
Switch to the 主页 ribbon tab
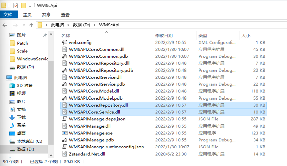(x=27, y=15)
